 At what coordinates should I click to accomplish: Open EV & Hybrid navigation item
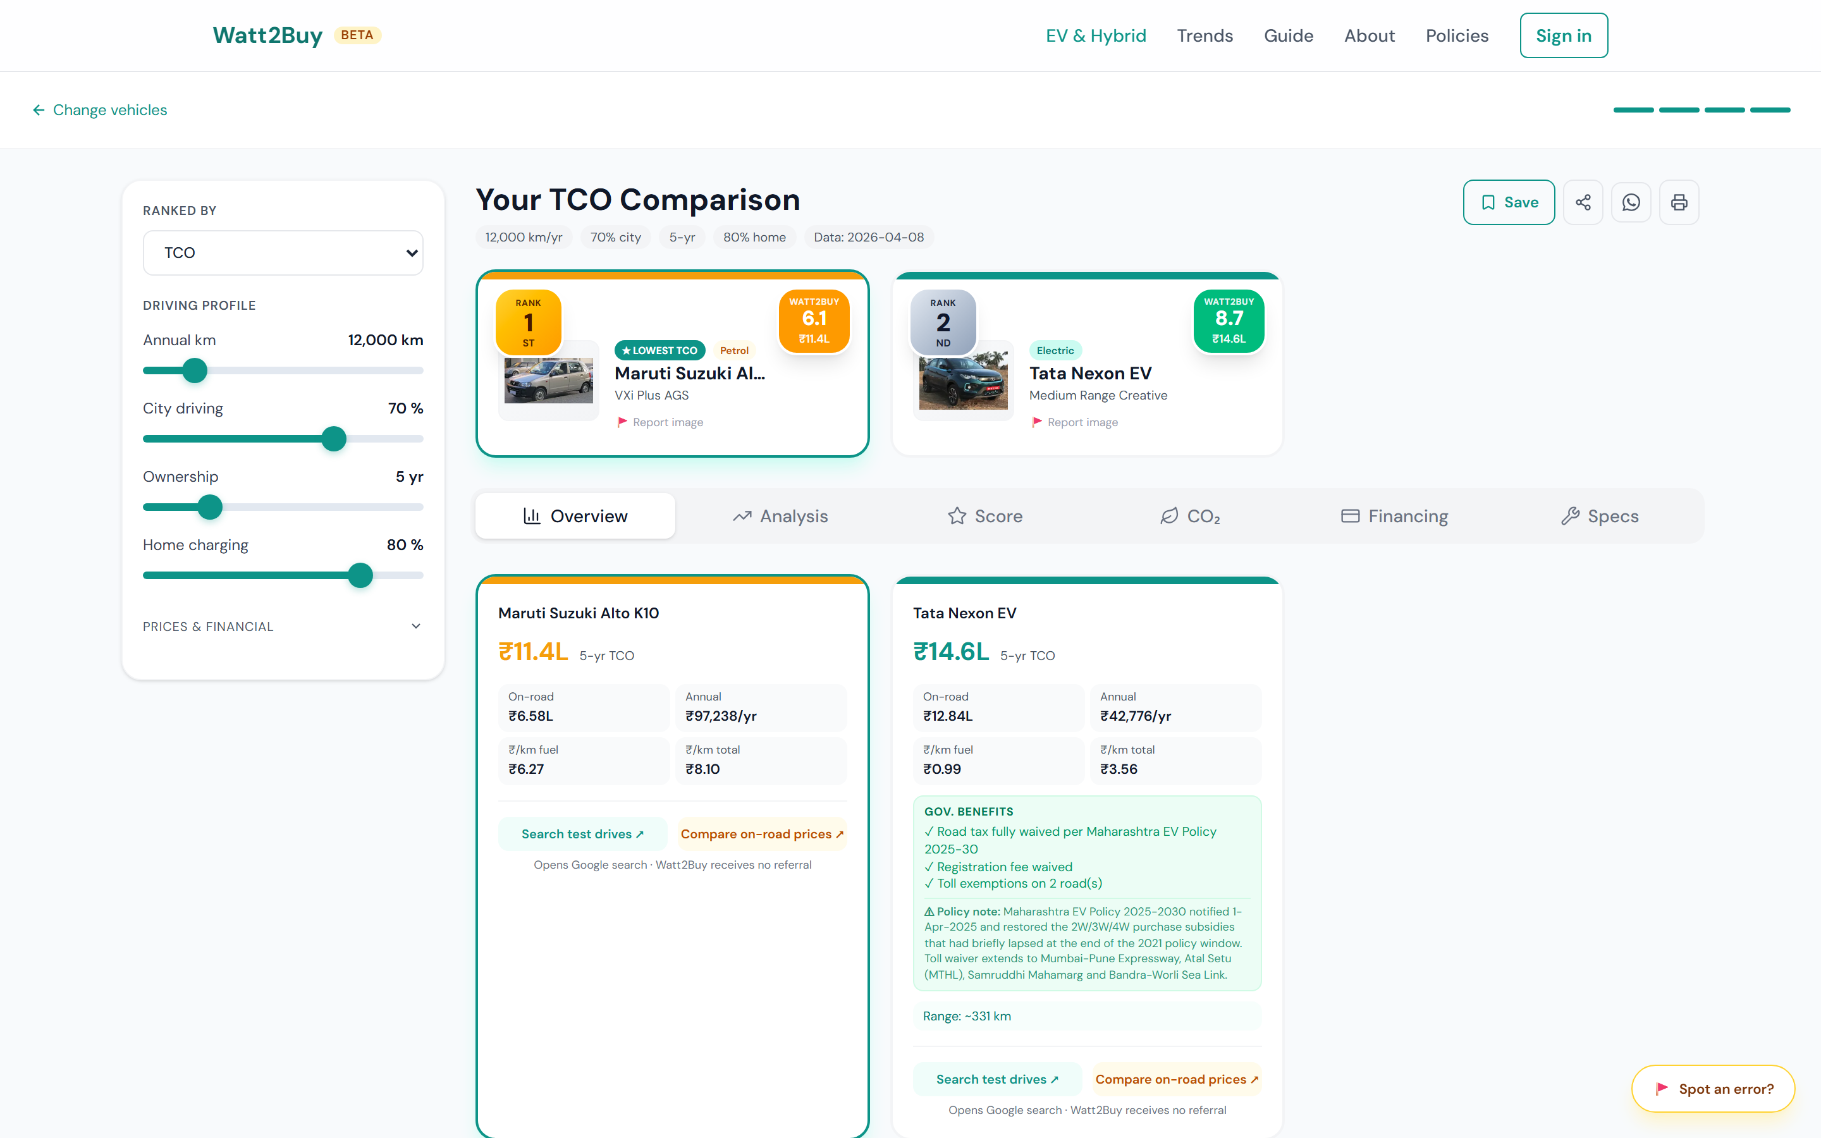tap(1096, 35)
